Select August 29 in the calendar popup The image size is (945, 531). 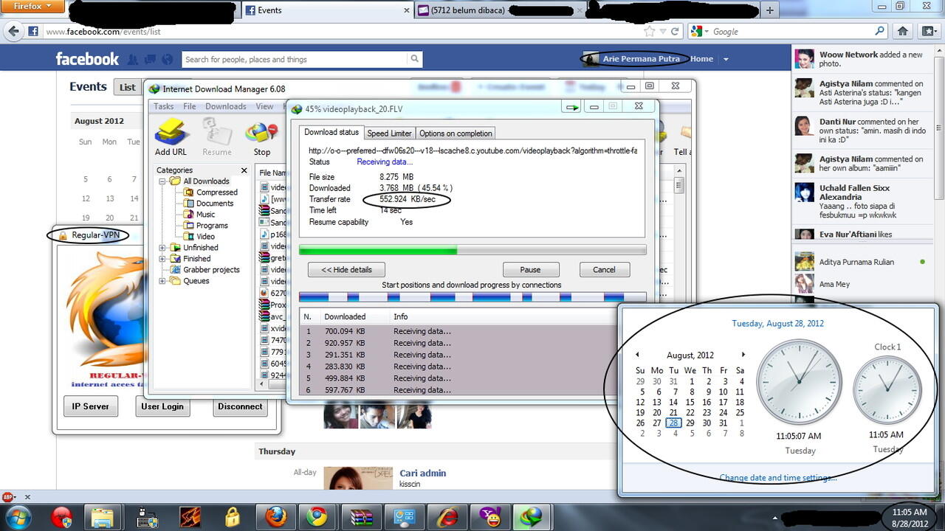click(690, 423)
